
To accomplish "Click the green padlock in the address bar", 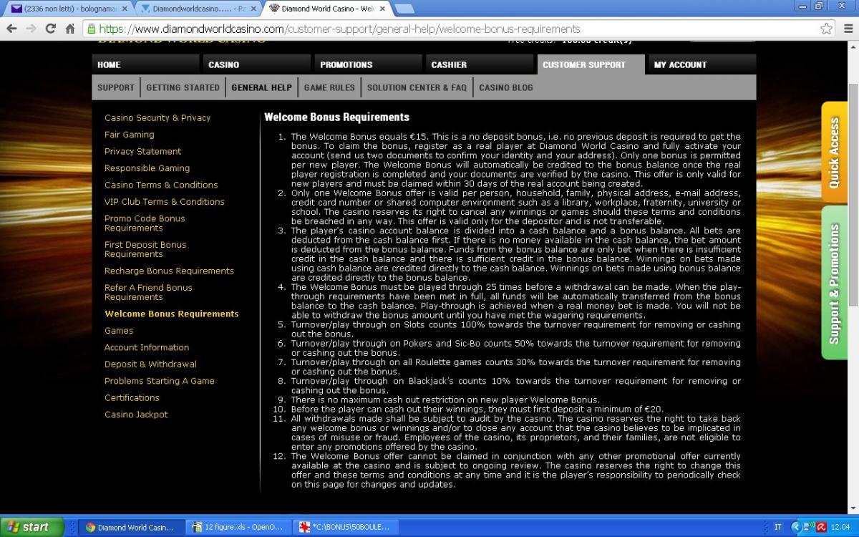I will point(91,29).
